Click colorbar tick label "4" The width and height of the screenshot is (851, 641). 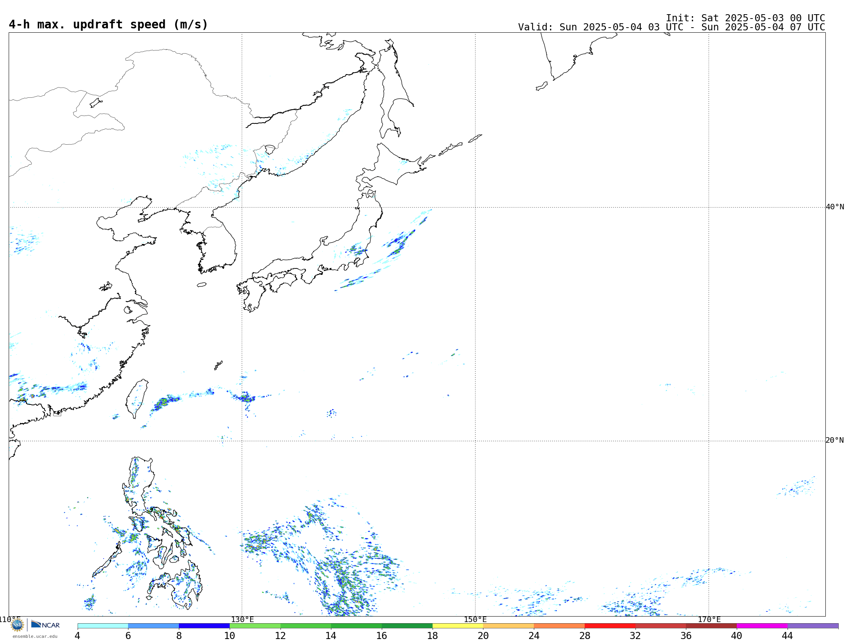[x=78, y=635]
